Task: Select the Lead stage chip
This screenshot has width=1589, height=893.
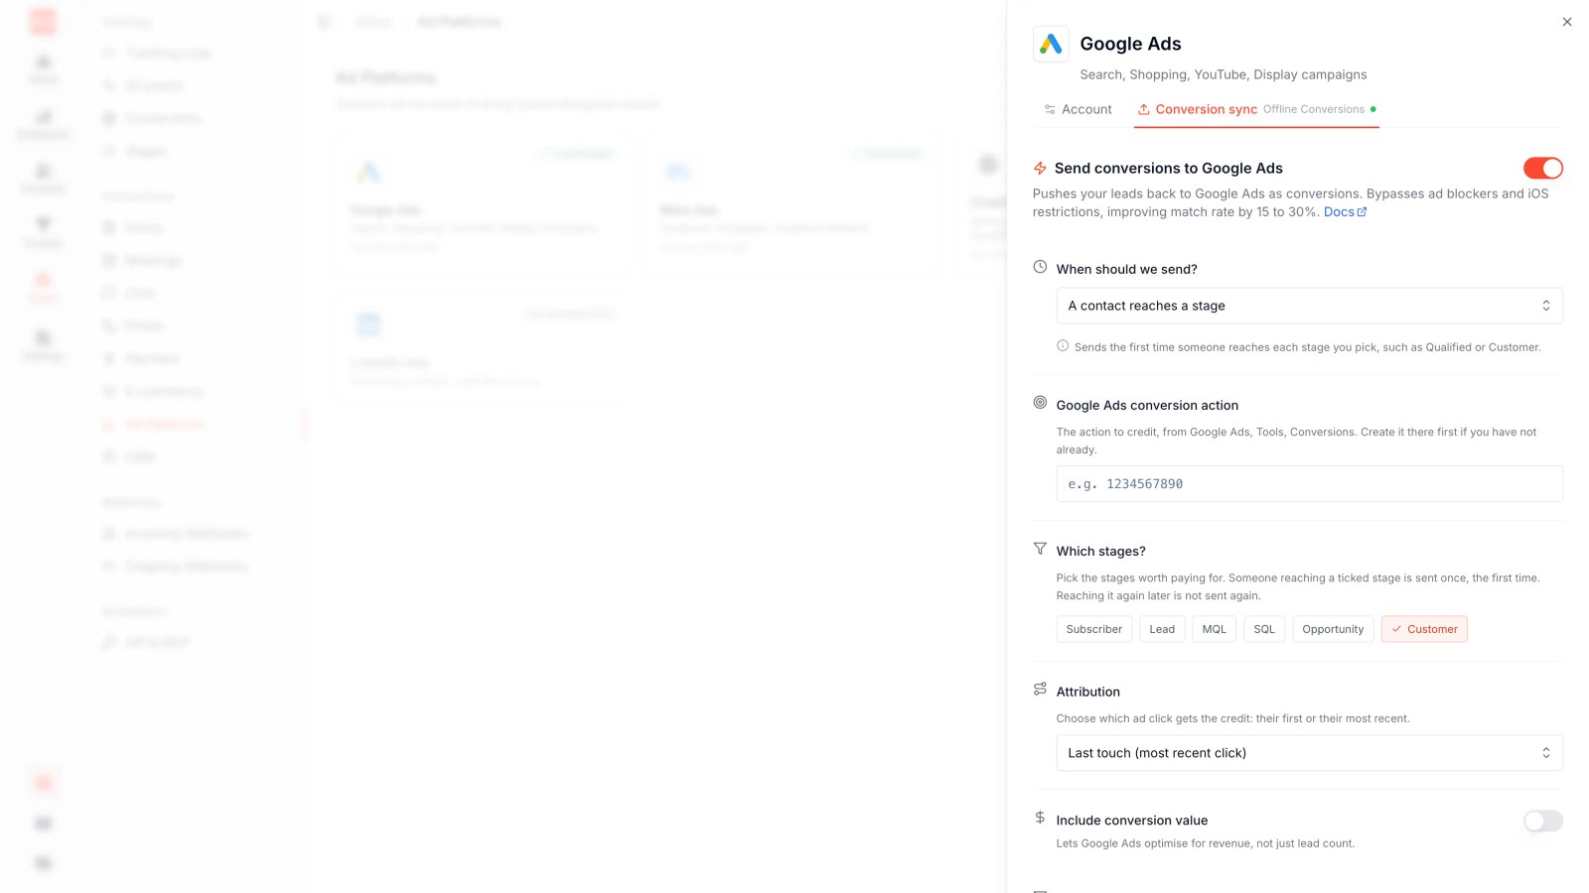Action: click(x=1162, y=629)
